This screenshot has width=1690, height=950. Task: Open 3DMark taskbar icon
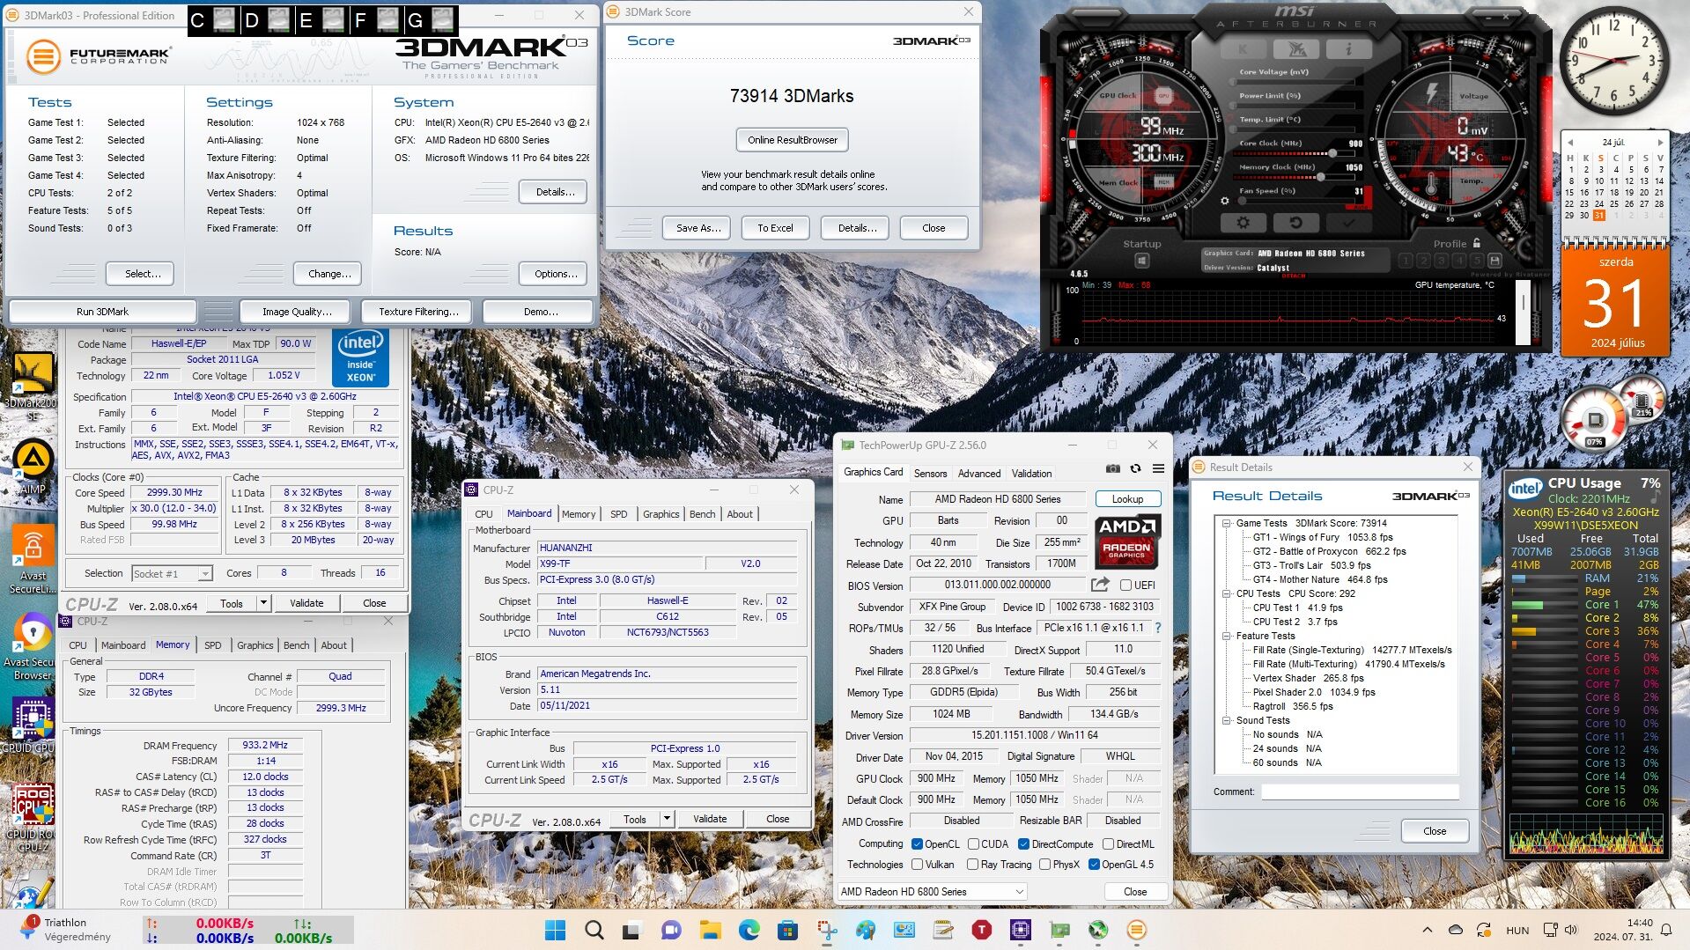pyautogui.click(x=1137, y=930)
